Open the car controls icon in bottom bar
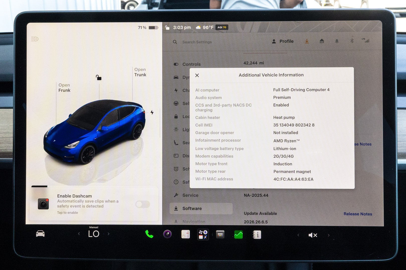 tap(40, 234)
